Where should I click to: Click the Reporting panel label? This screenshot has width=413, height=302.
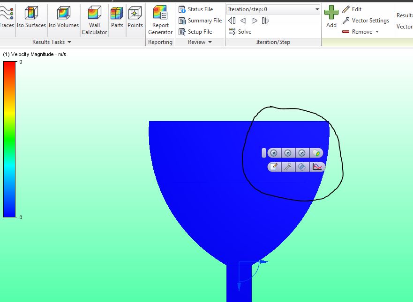pyautogui.click(x=160, y=42)
